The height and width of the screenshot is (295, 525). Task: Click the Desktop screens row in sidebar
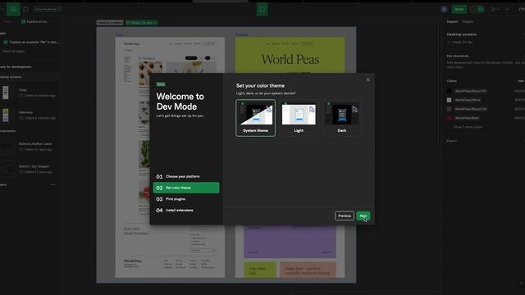[30, 77]
